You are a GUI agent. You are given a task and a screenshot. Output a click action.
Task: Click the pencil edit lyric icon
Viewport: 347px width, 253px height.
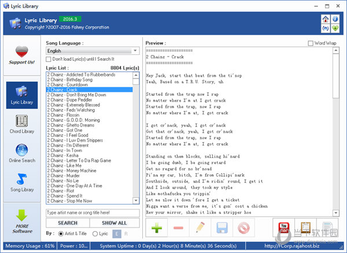[200, 228]
